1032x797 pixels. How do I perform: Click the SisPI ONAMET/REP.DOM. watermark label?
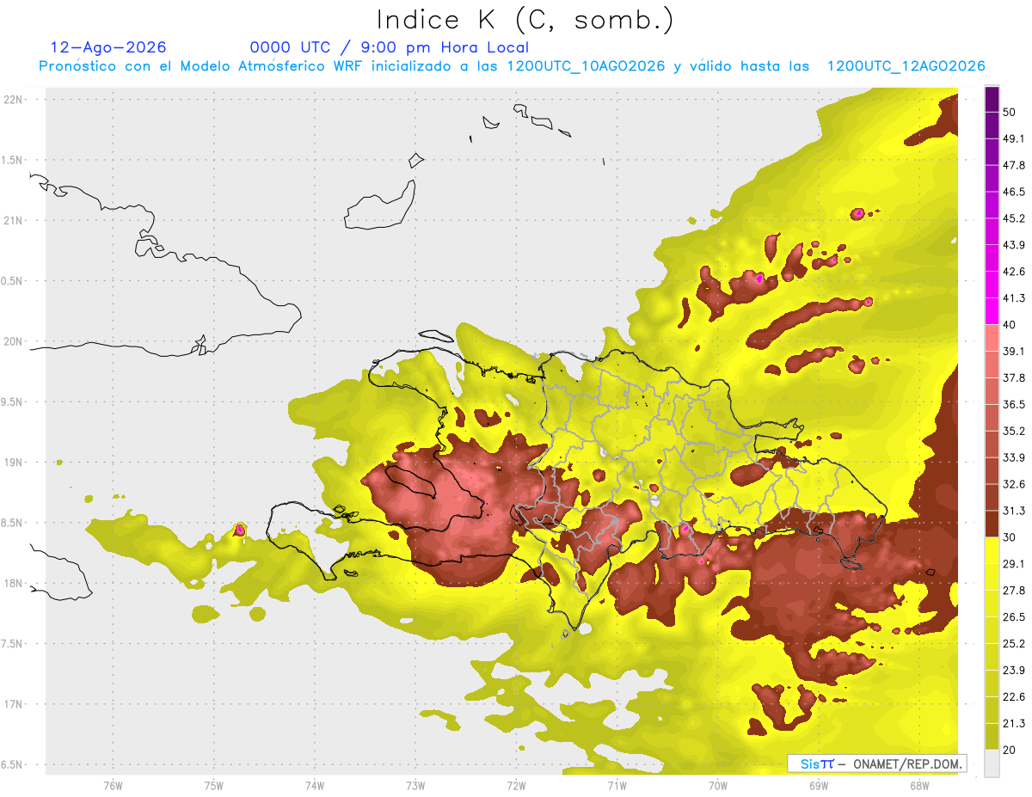(876, 763)
